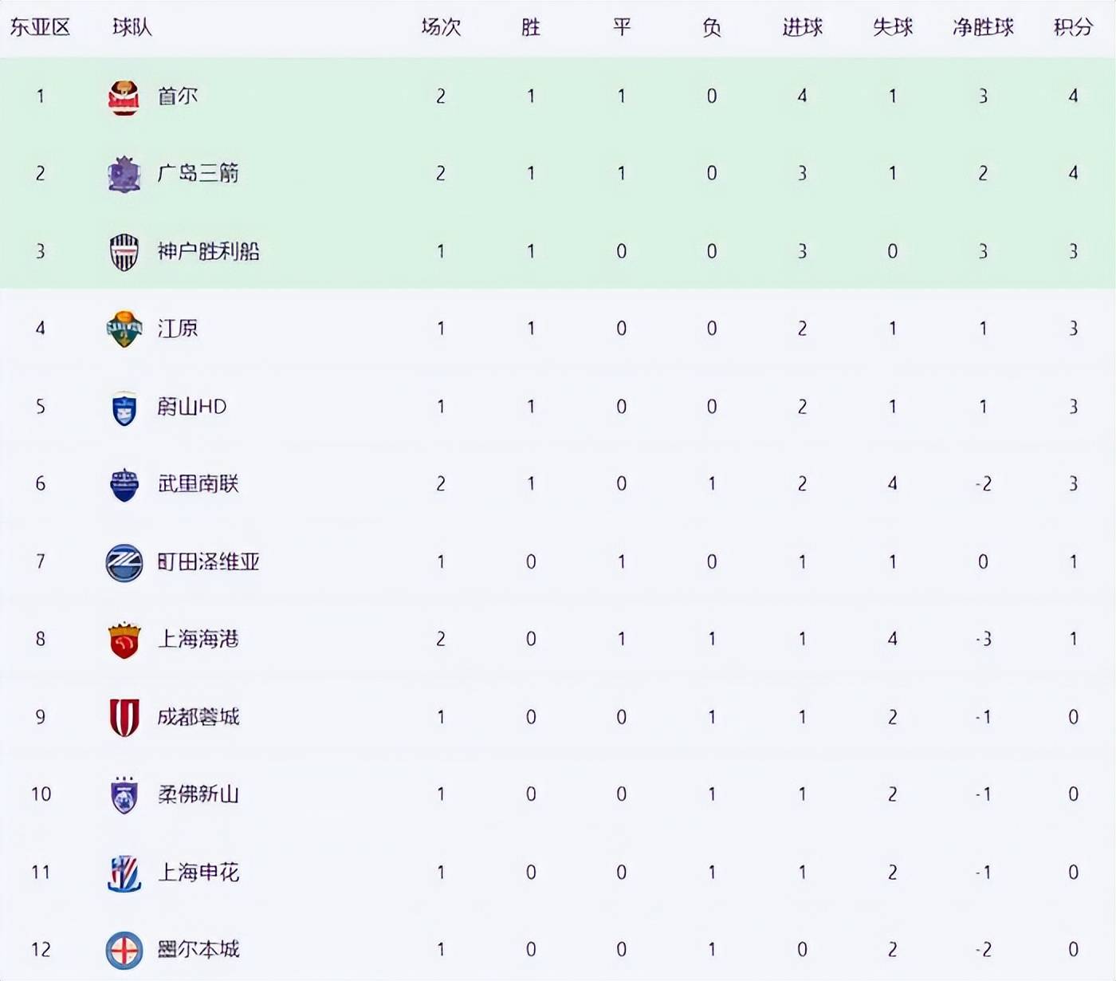
Task: Click the 神户胜利船 team name
Action: [208, 252]
